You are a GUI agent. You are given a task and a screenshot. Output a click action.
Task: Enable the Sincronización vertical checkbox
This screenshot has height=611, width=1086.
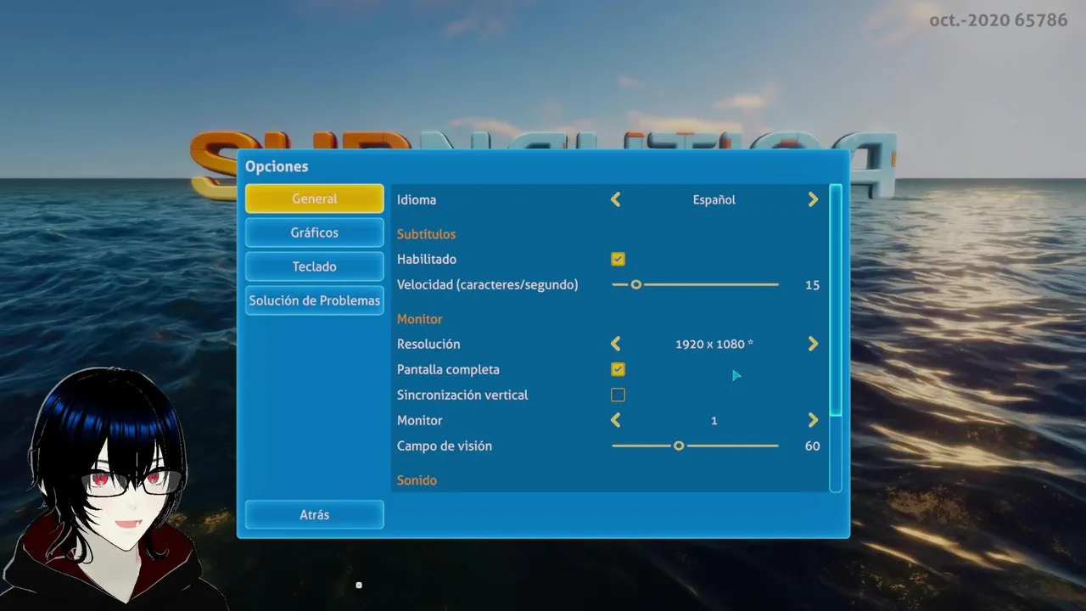[618, 395]
